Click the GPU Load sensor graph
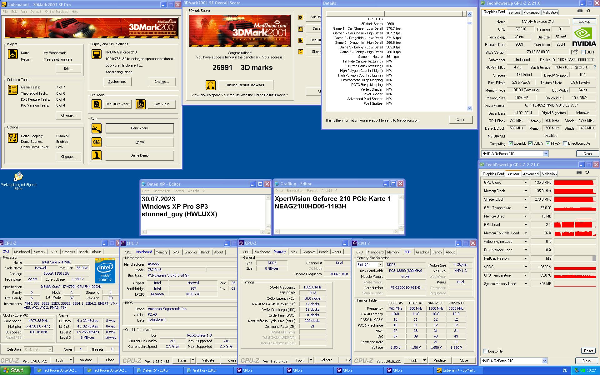 (575, 225)
